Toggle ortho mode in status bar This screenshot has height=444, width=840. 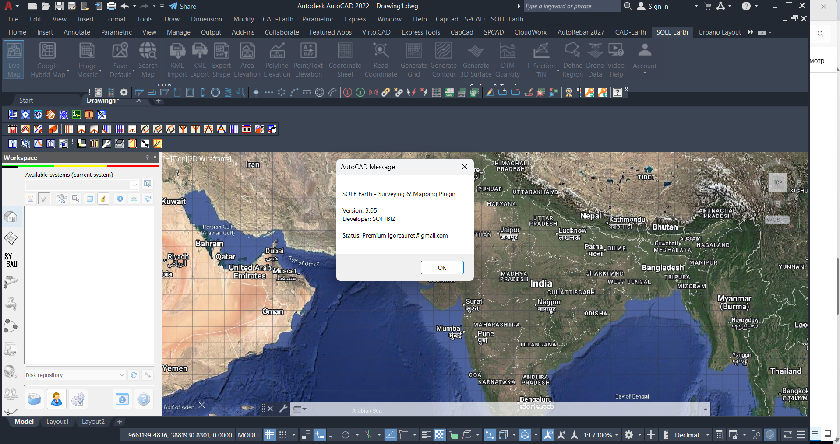332,435
